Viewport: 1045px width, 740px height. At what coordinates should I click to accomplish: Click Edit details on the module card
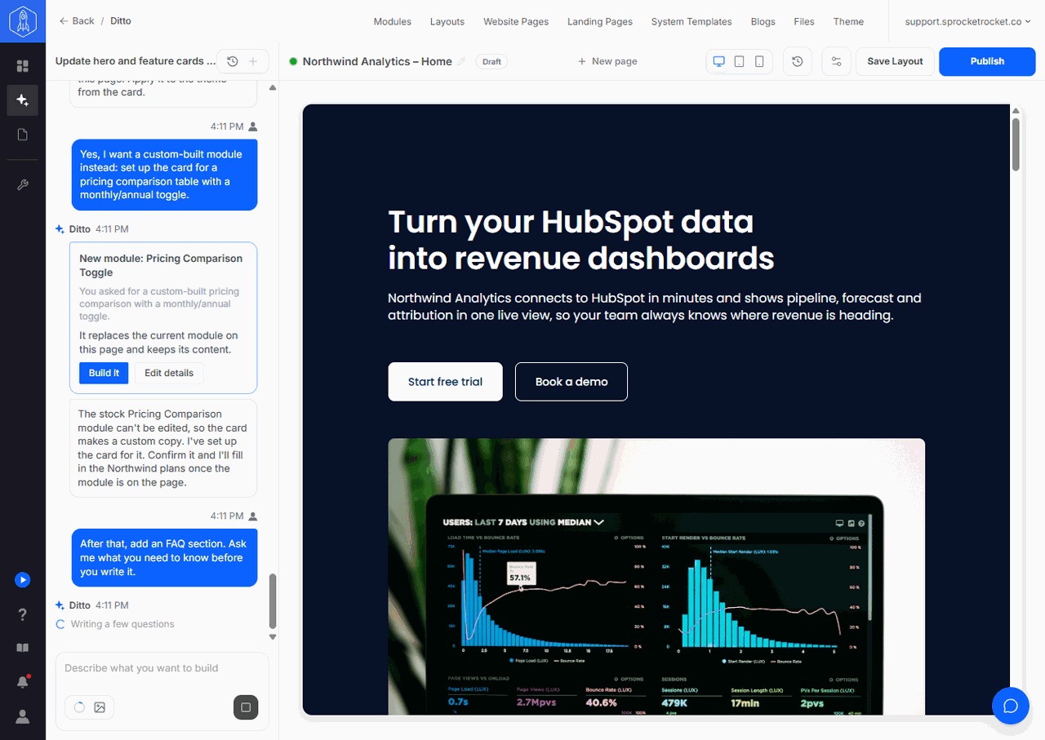169,373
